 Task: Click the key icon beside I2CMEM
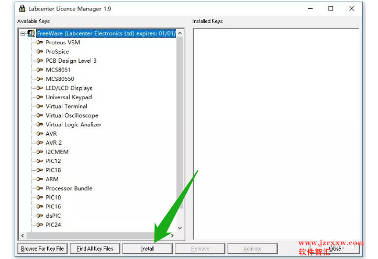click(x=40, y=152)
